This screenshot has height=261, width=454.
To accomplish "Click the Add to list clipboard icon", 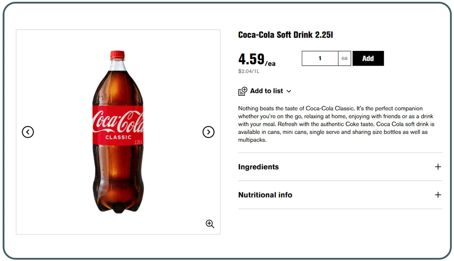I will tap(242, 90).
